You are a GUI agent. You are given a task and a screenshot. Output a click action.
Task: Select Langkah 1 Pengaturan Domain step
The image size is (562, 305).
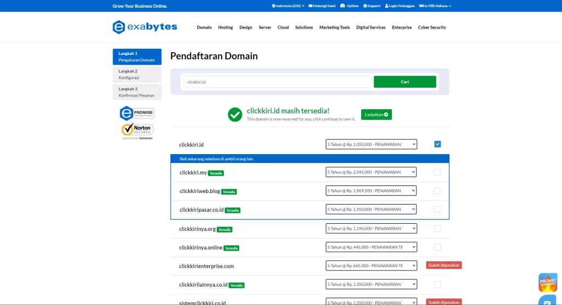(x=137, y=57)
